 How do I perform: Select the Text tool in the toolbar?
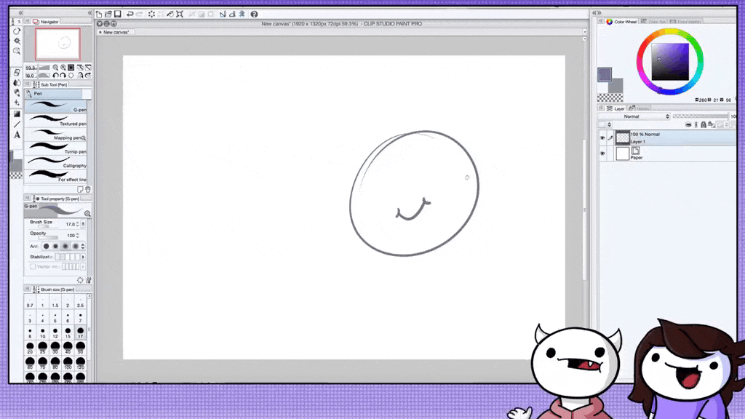pyautogui.click(x=17, y=135)
